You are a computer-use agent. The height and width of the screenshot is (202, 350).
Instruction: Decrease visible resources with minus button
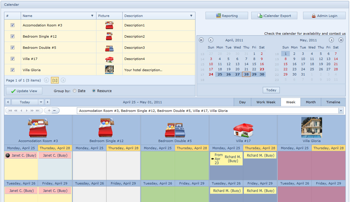[54, 110]
